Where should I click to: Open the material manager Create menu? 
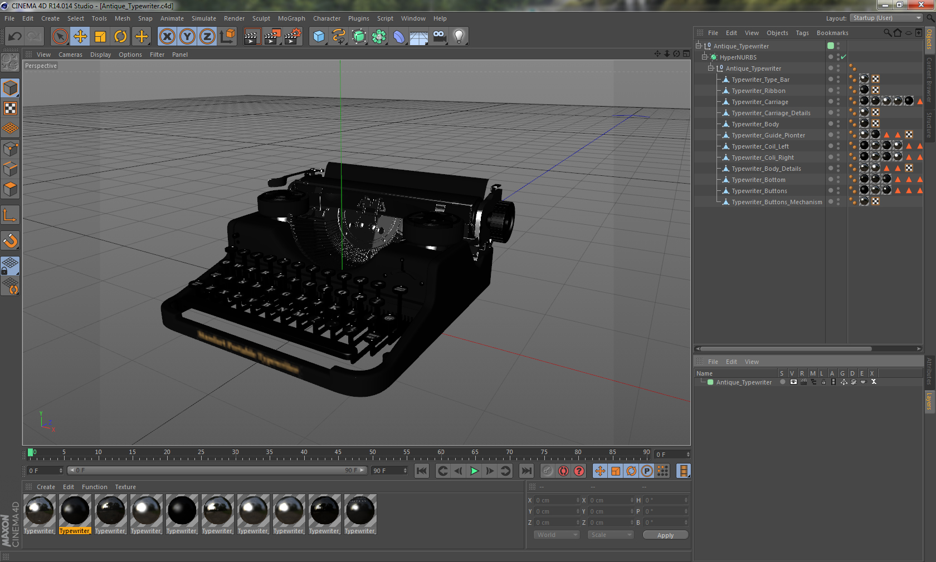point(46,487)
